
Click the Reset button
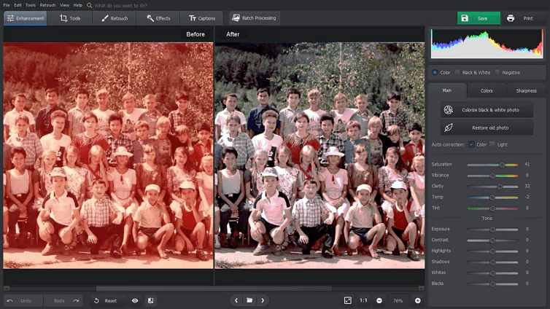point(106,300)
